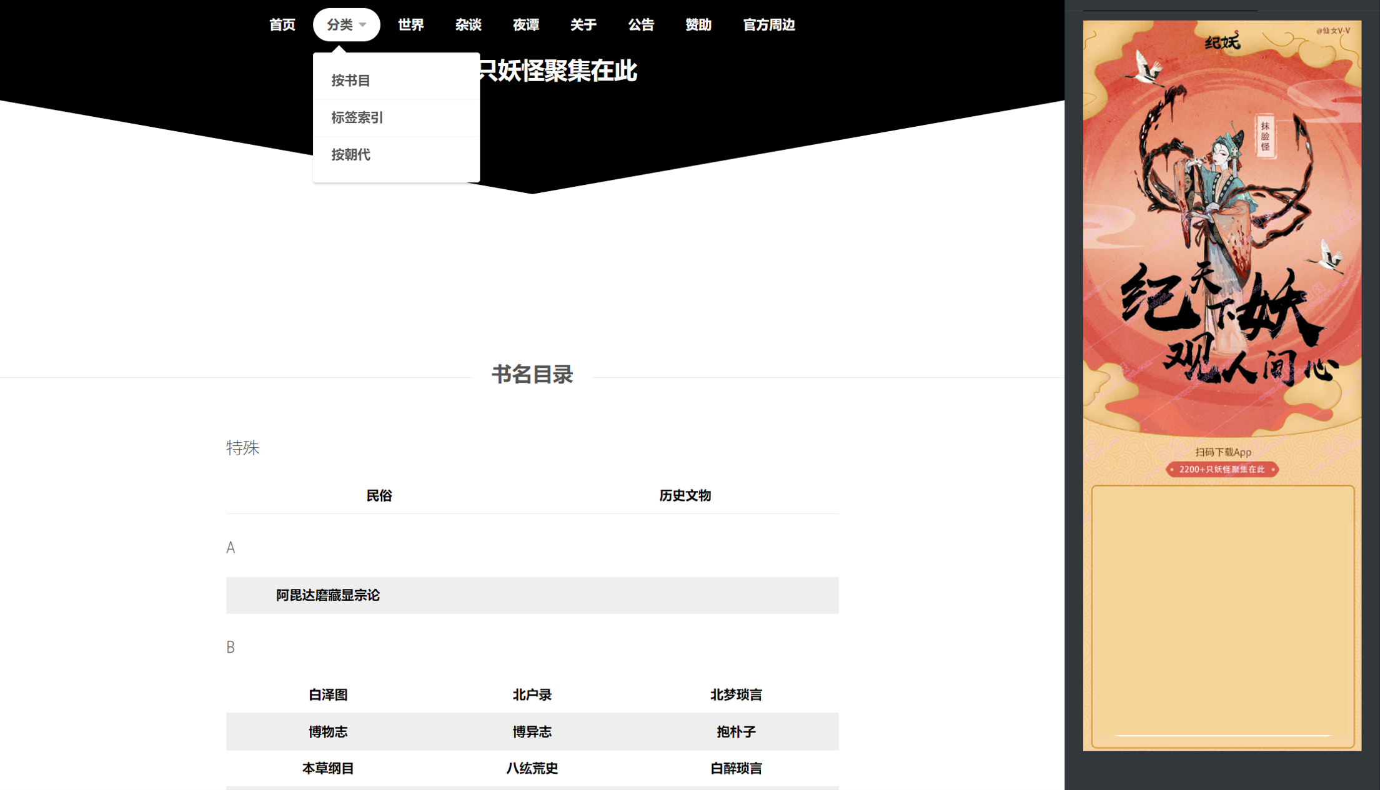Open the 抱朴子 book entry
1380x790 pixels.
736,731
